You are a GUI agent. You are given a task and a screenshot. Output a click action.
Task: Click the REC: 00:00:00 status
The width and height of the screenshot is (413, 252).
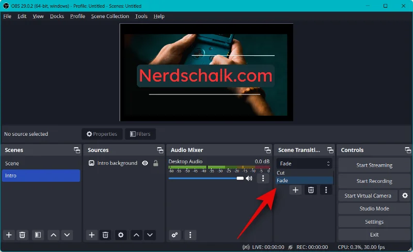[312, 247]
